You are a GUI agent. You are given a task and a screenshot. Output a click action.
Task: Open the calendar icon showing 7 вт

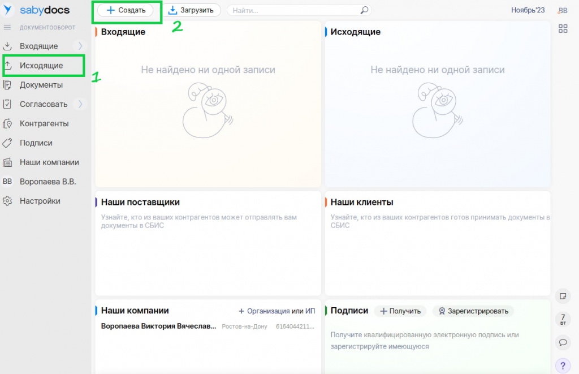pos(563,319)
